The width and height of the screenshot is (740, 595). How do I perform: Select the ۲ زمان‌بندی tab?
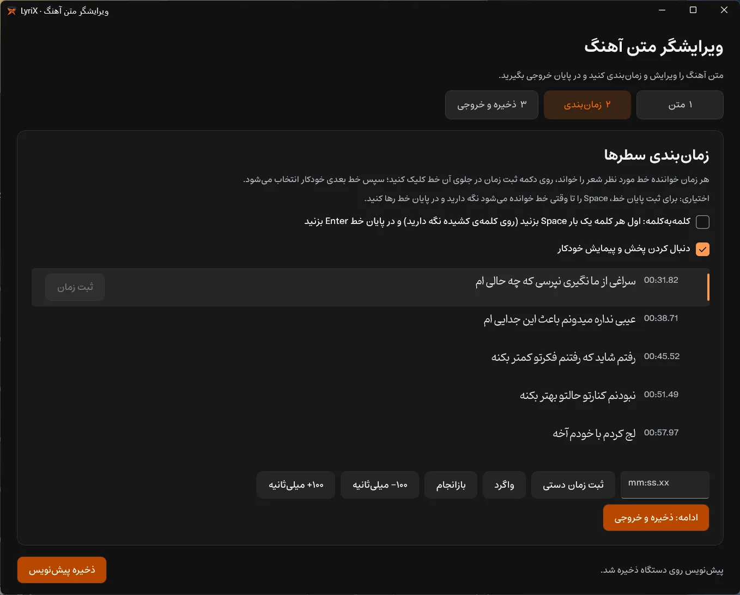click(x=587, y=105)
